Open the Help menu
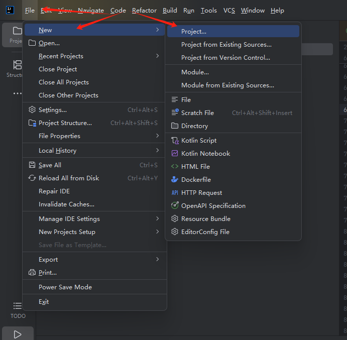This screenshot has height=340, width=347. (277, 11)
